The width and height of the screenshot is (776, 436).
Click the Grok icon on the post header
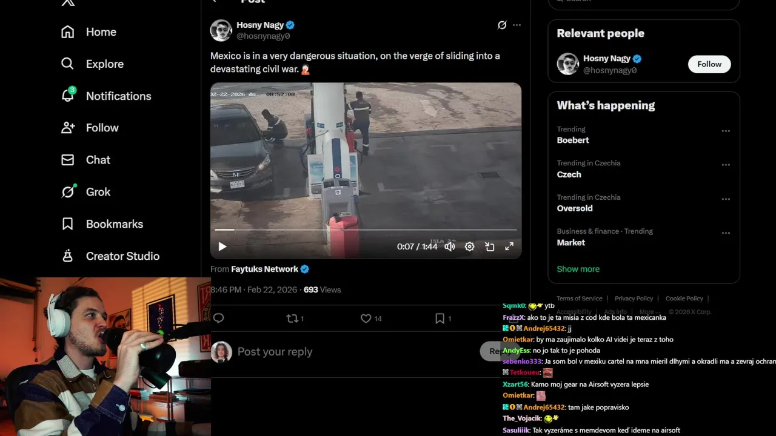tap(502, 25)
